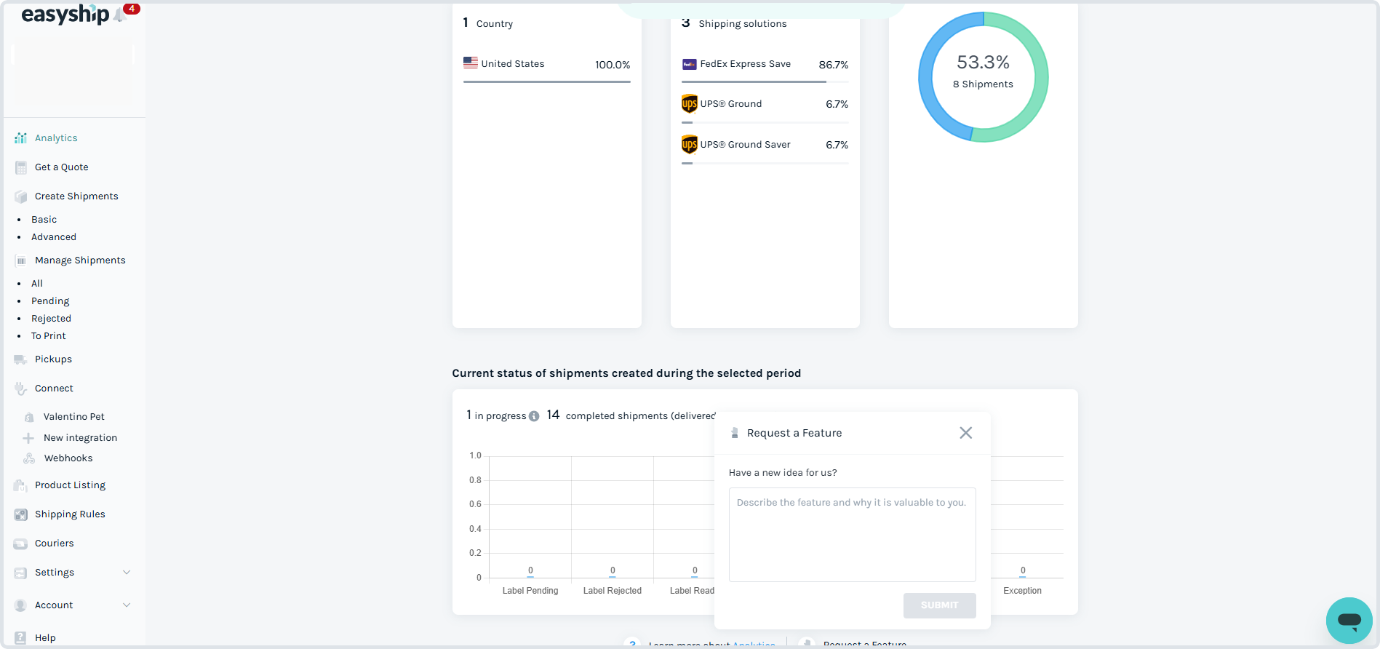
Task: Open Manage Shipments menu
Action: [x=80, y=260]
